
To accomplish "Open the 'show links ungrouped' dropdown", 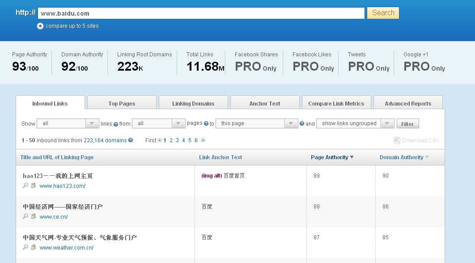I will click(x=387, y=123).
